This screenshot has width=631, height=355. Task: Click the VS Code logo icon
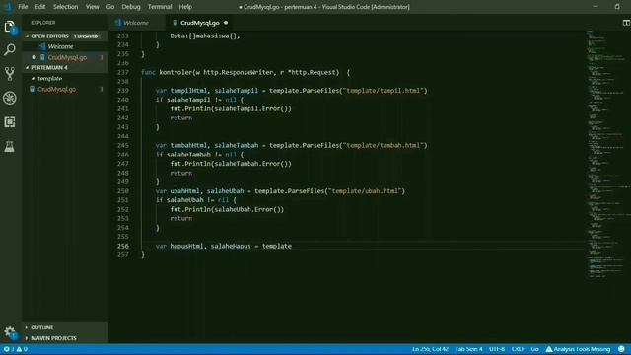click(8, 7)
